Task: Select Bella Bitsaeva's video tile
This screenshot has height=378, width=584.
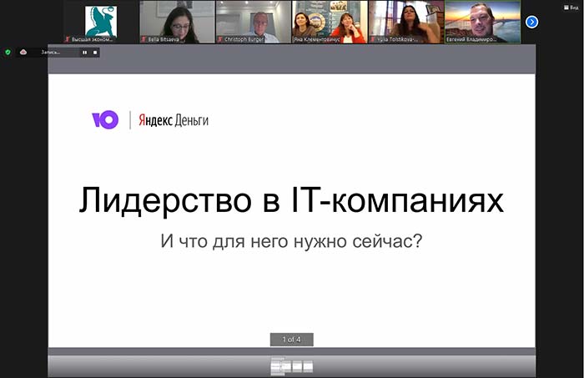Action: click(x=177, y=23)
